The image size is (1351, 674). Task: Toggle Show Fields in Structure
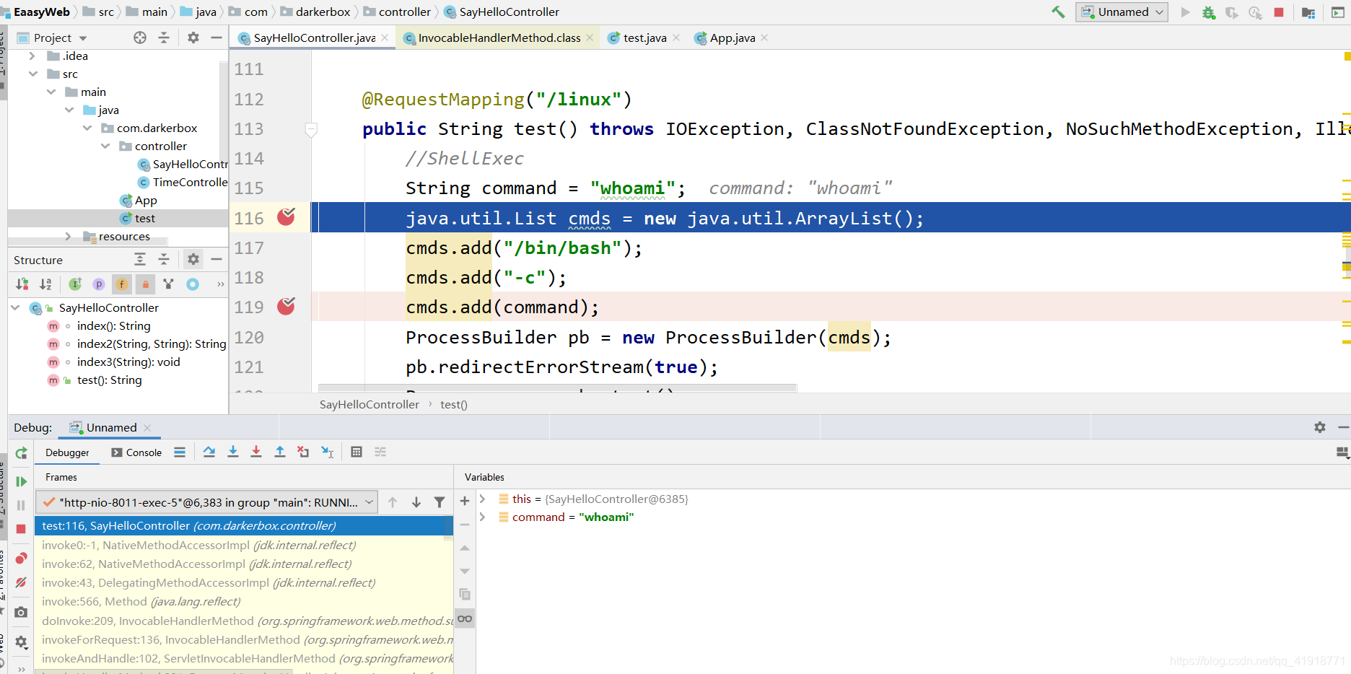[122, 284]
